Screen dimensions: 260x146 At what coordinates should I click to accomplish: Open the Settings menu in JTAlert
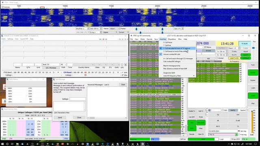(10, 39)
